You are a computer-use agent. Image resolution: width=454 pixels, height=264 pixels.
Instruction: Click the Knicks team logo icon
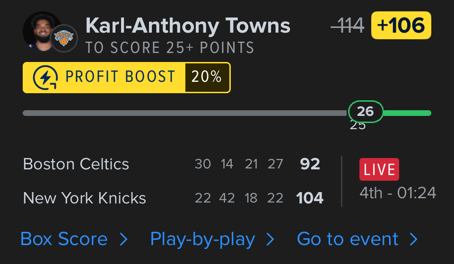click(64, 38)
